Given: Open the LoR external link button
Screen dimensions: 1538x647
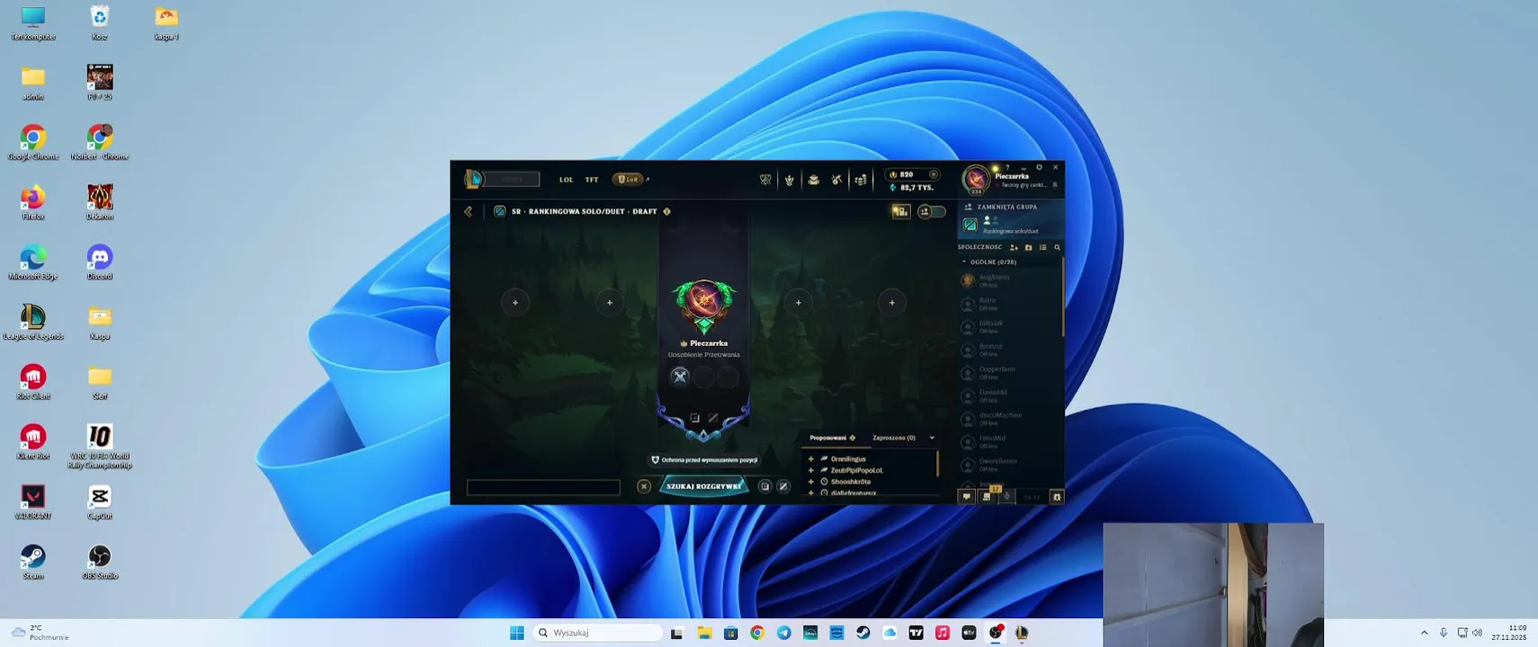Looking at the screenshot, I should [630, 180].
